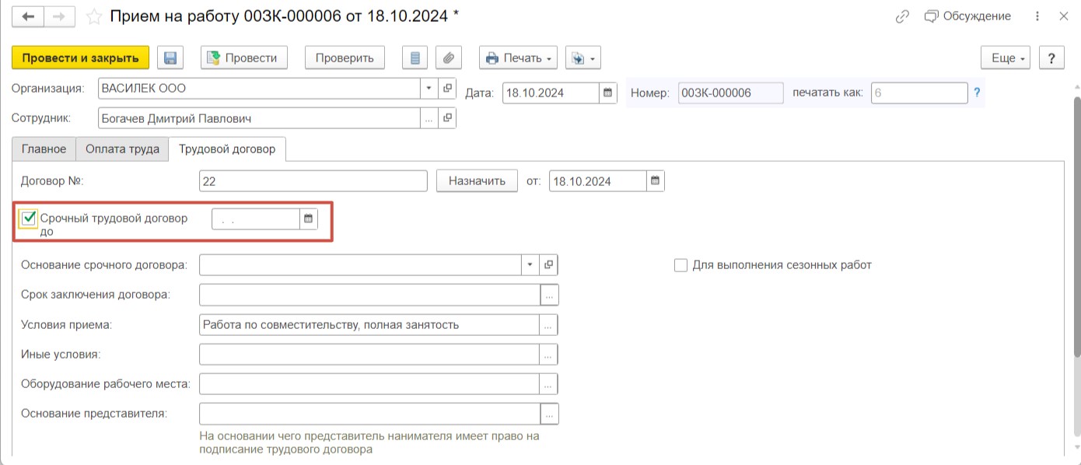Screen dimensions: 1081x465
Task: Click the Сотрудник field
Action: pos(260,118)
